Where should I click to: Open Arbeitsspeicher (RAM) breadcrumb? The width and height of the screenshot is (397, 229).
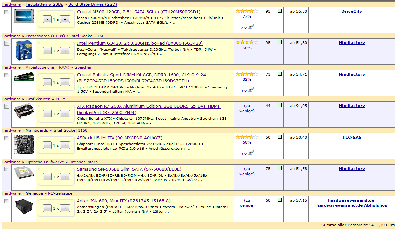pyautogui.click(x=47, y=67)
